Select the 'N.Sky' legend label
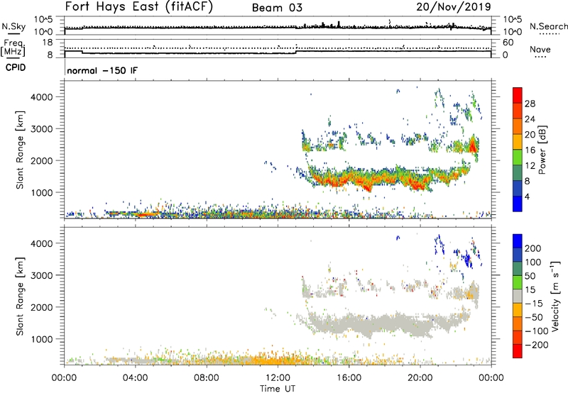Viewport: 568px width, 393px height. click(13, 27)
